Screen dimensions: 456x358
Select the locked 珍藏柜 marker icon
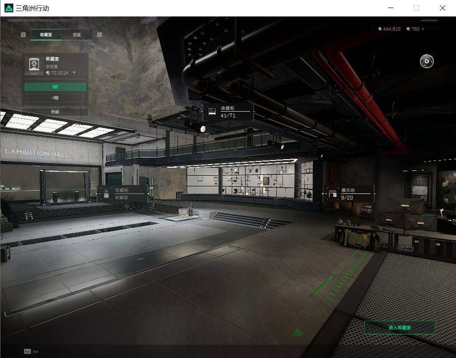click(x=106, y=194)
